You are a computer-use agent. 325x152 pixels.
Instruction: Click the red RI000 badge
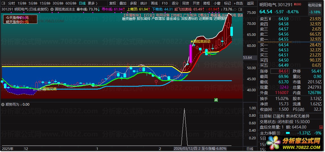pos(297,4)
